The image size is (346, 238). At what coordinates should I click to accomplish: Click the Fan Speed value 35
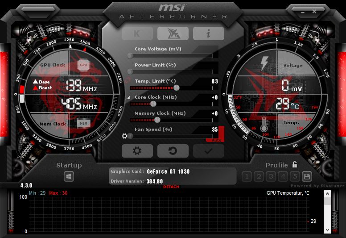coord(215,129)
